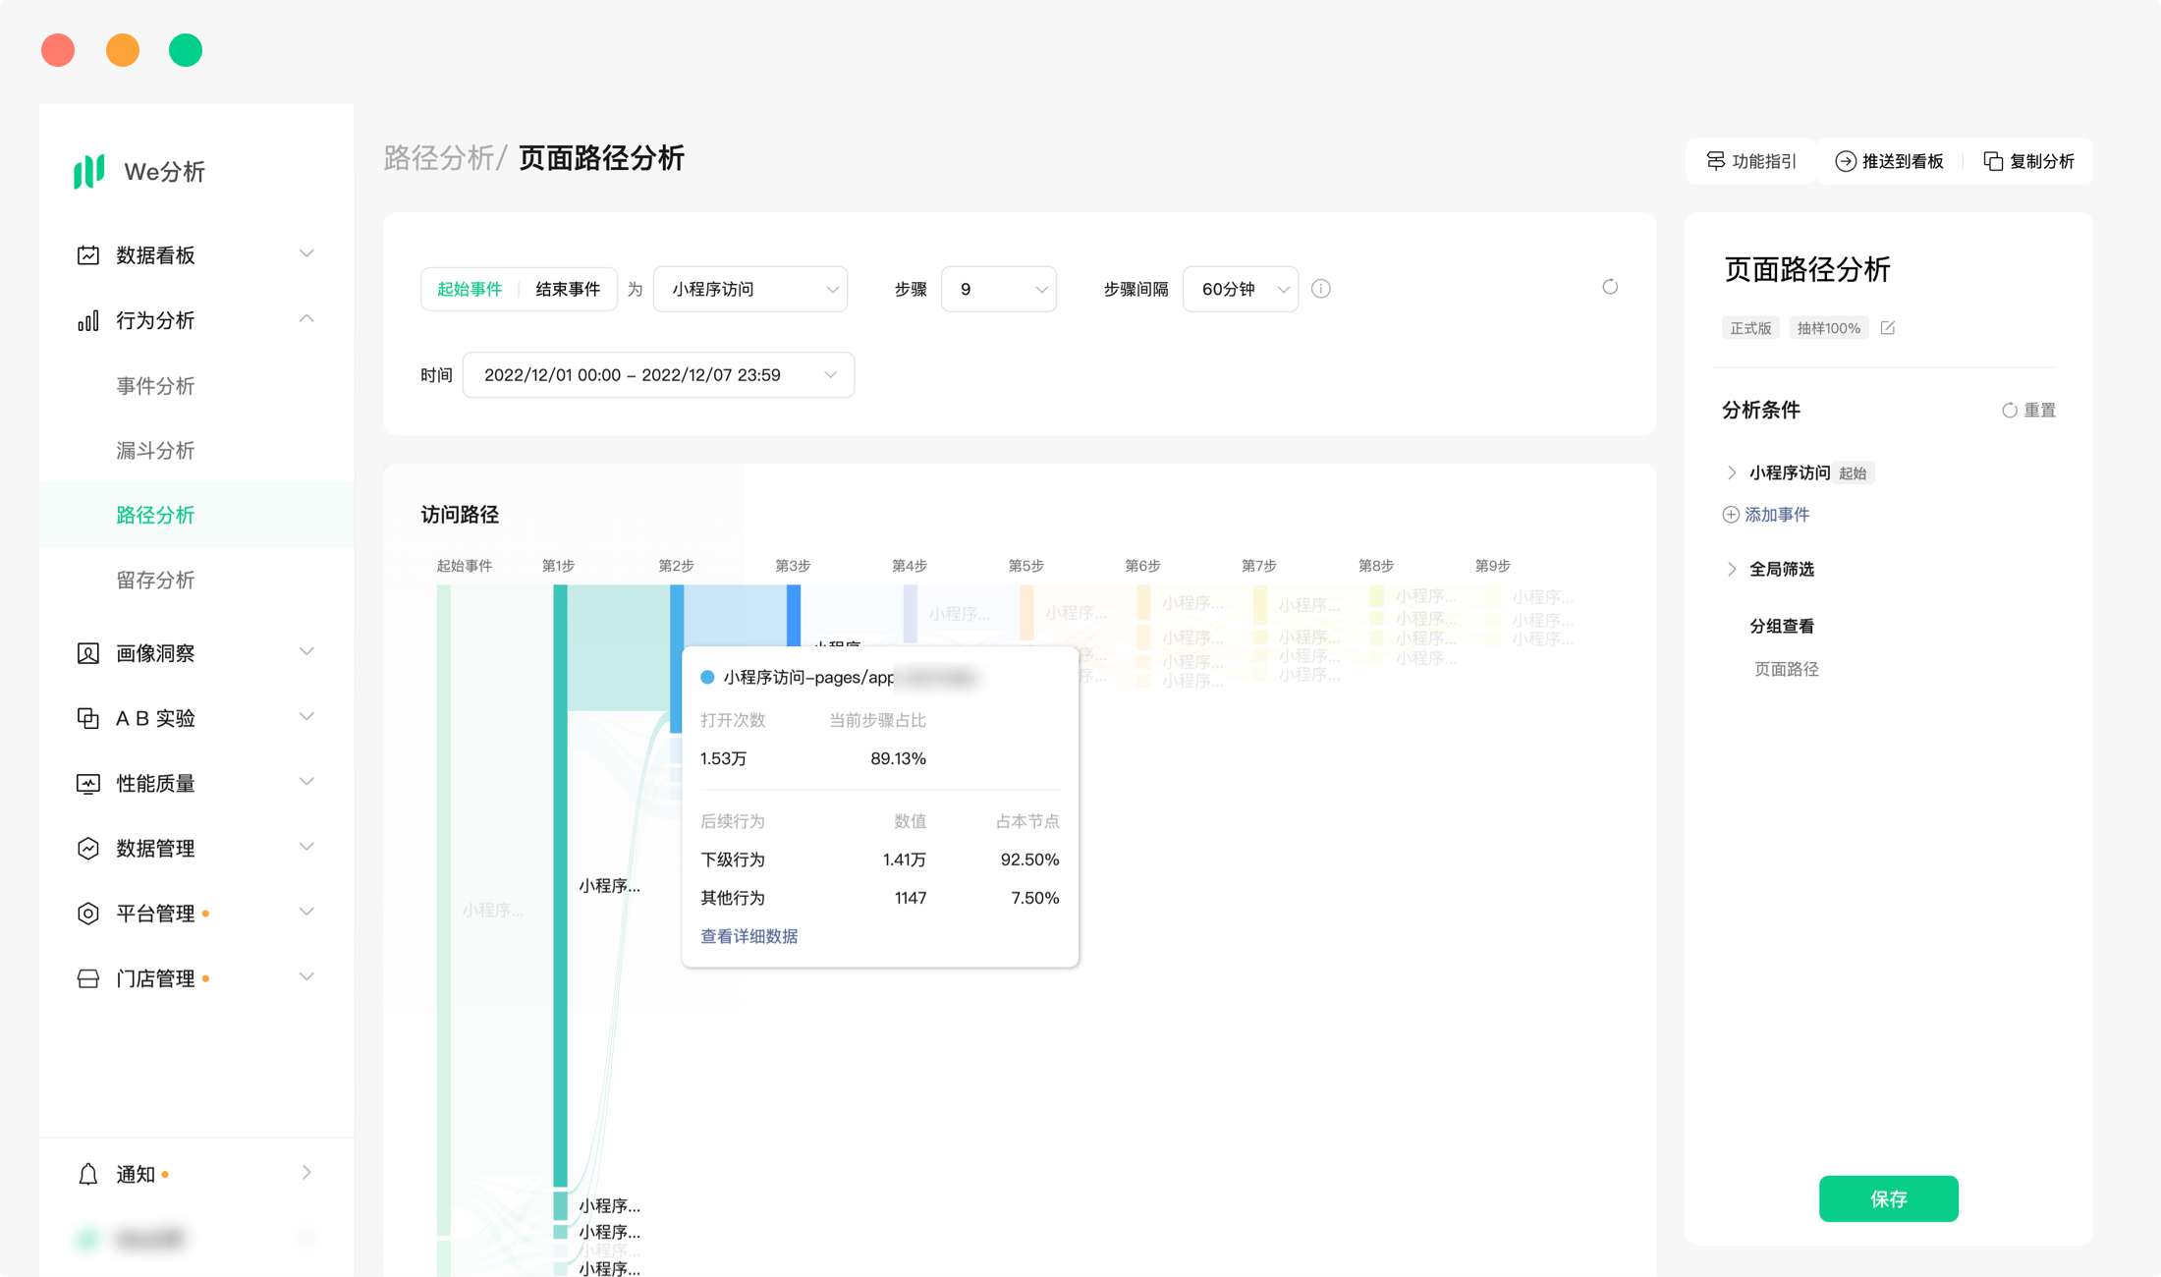Click the 通知 bell icon
Image resolution: width=2161 pixels, height=1277 pixels.
(88, 1174)
